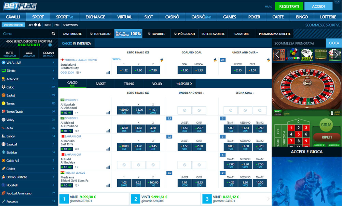Click the ACCEDI button

[x=318, y=6]
